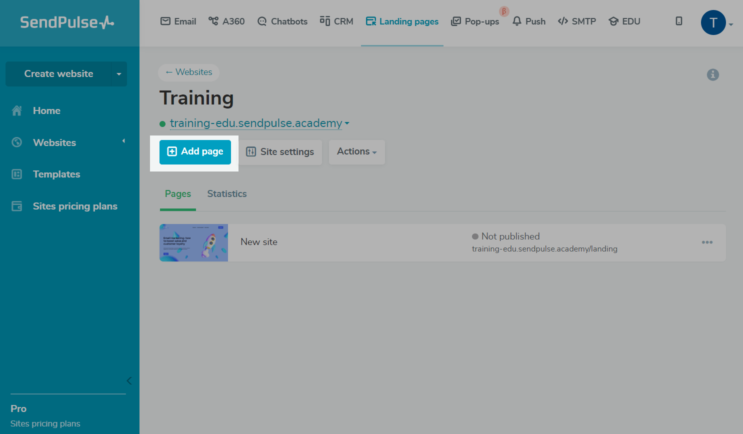Image resolution: width=743 pixels, height=434 pixels.
Task: Click the Push bell icon
Action: (x=517, y=21)
